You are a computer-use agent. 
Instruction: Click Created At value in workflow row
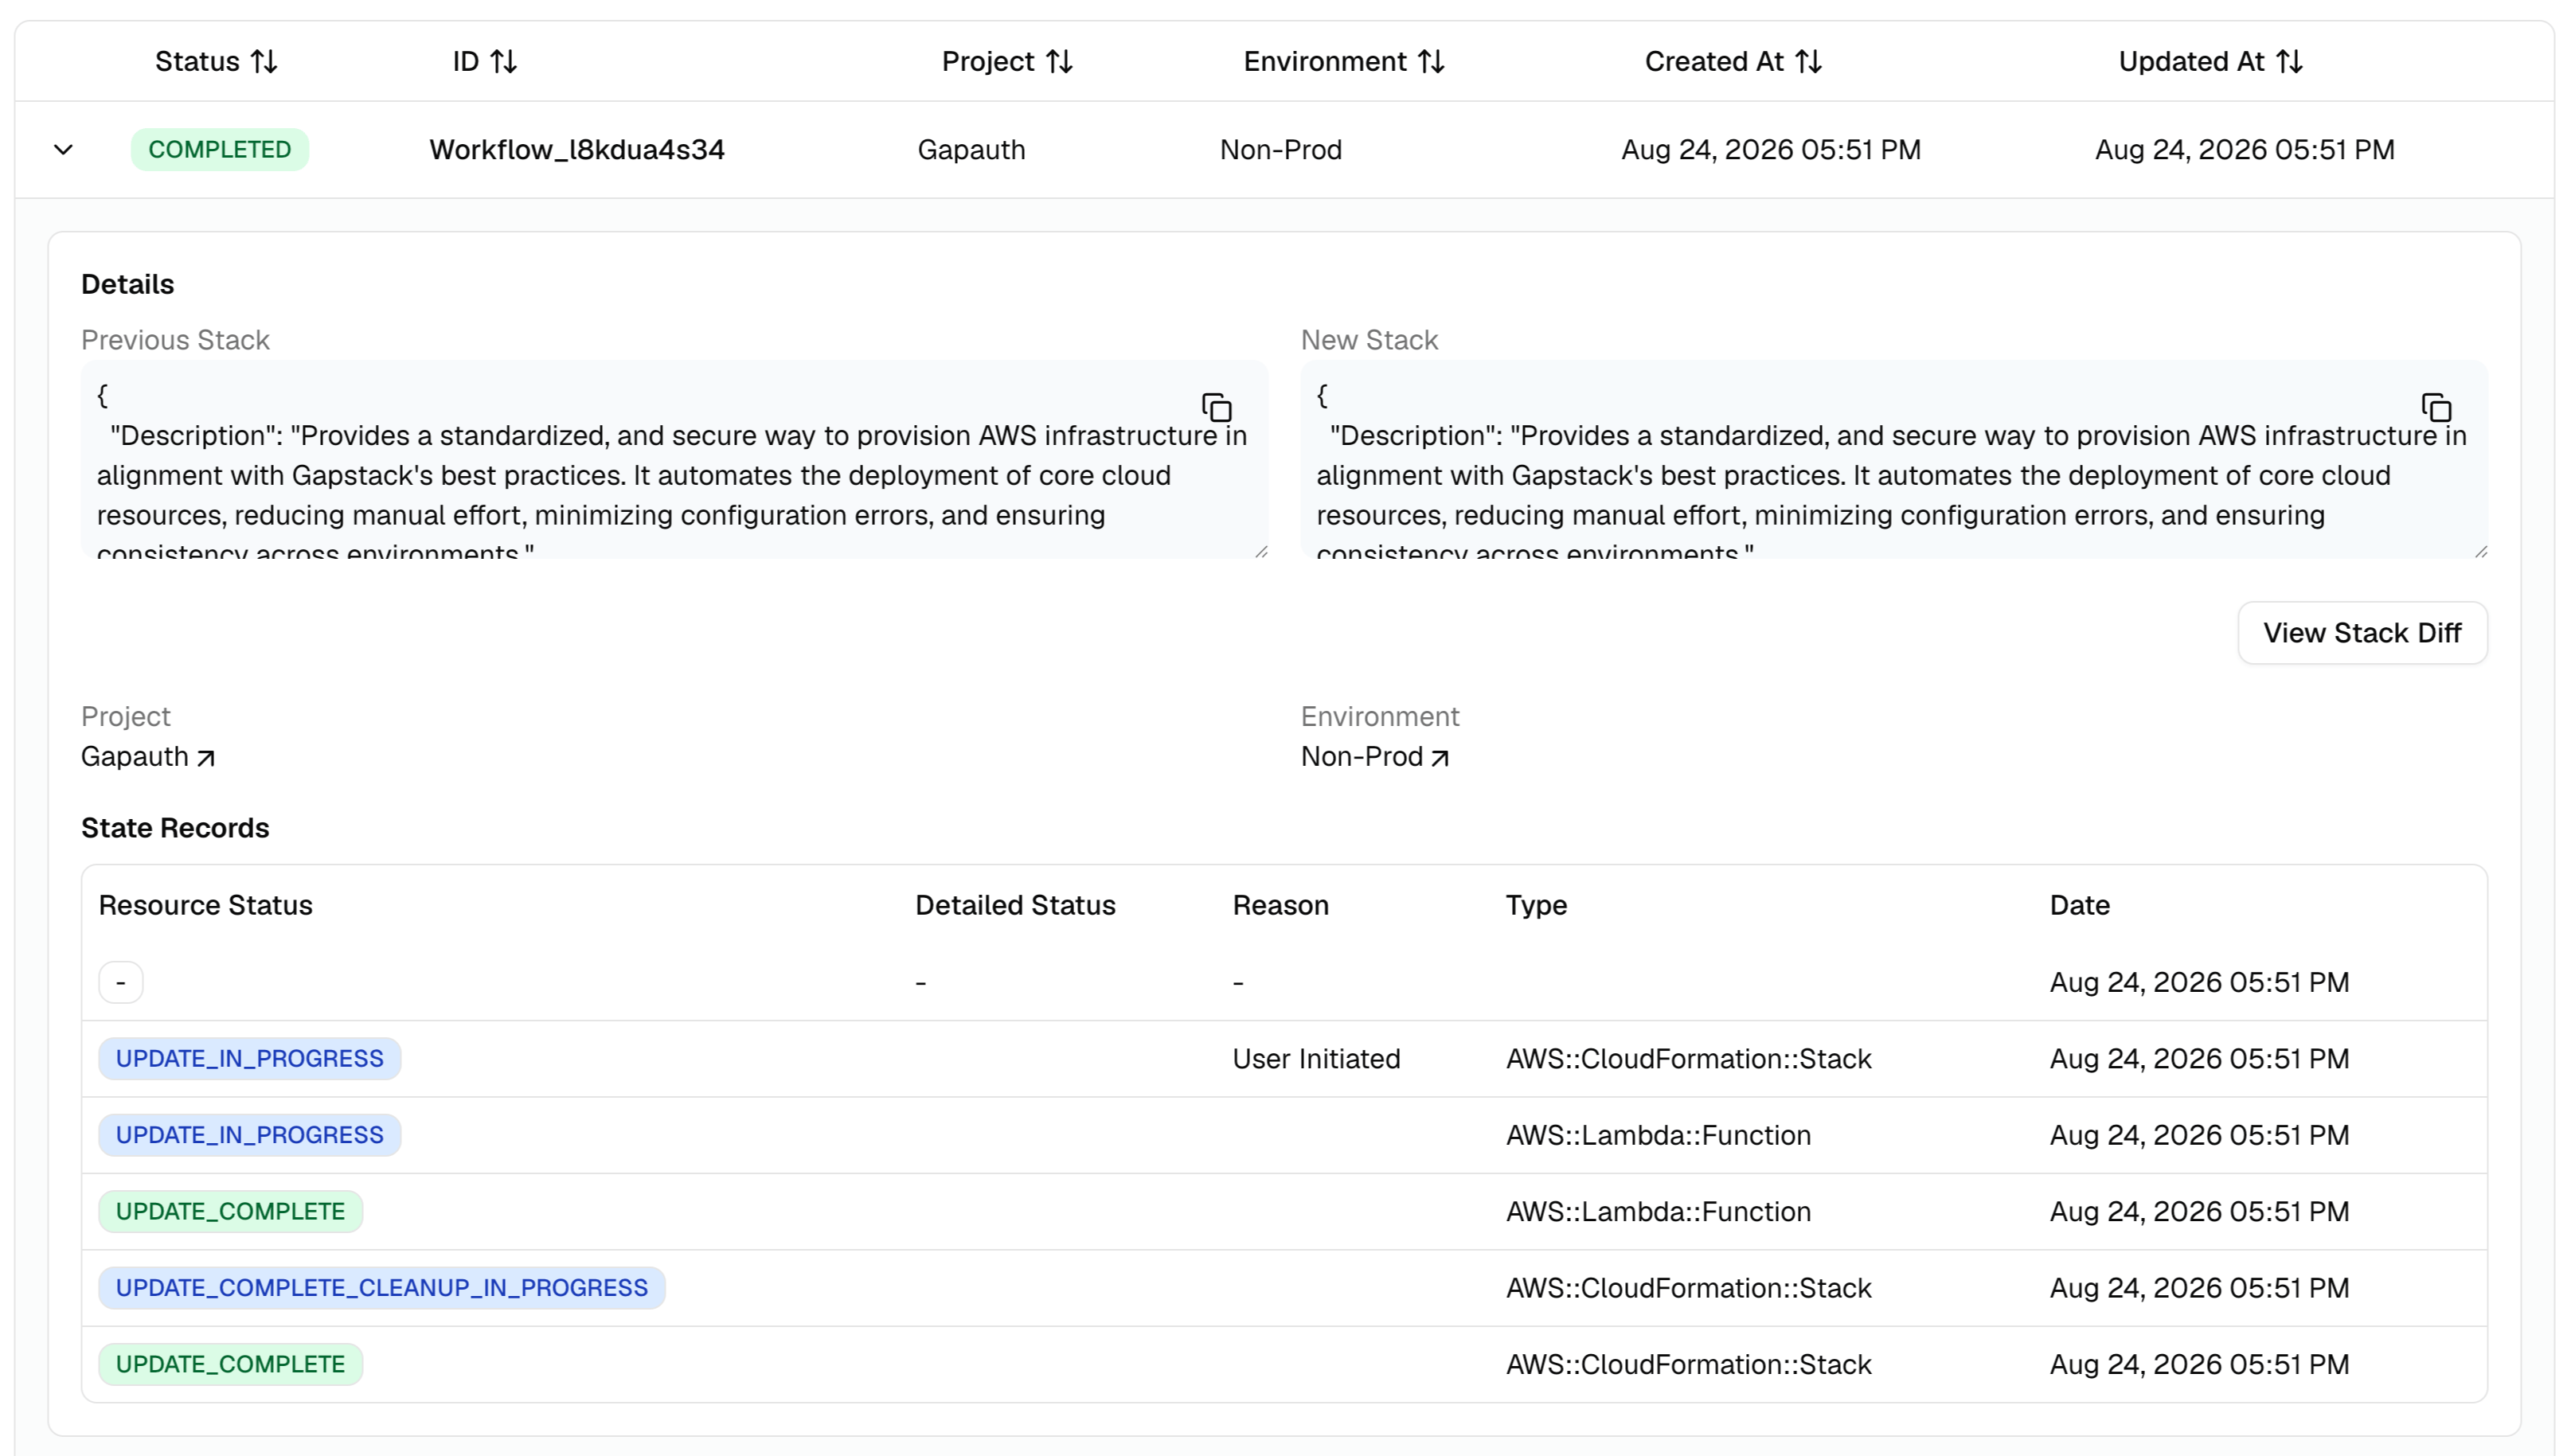(1770, 150)
